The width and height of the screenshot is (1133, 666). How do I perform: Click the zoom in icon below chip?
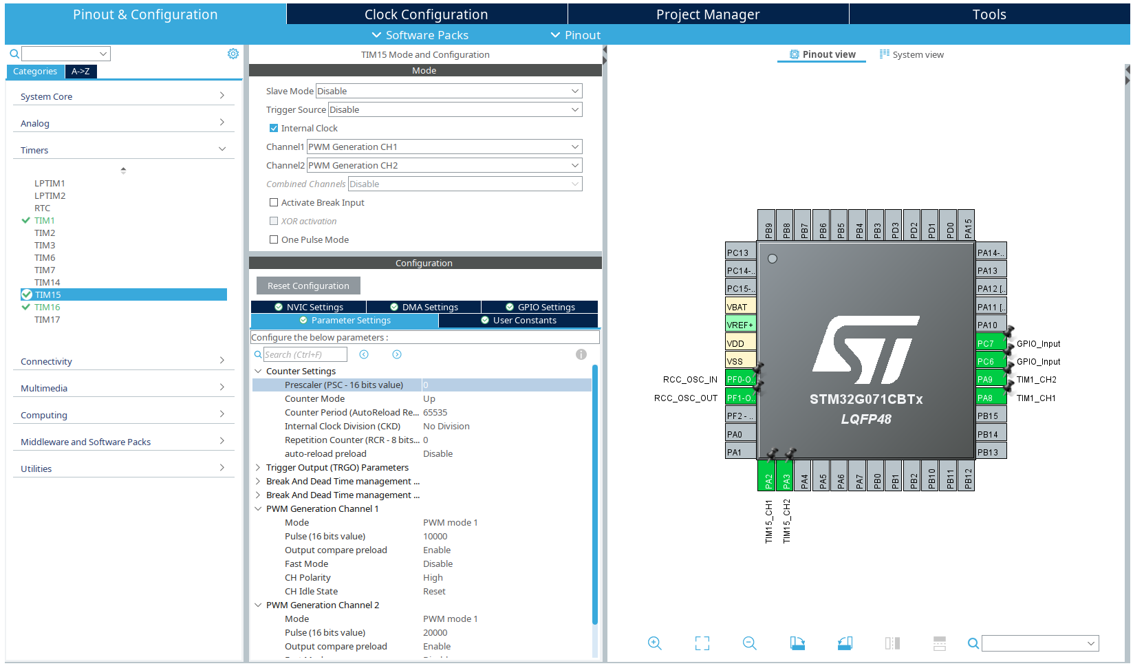[x=655, y=643]
